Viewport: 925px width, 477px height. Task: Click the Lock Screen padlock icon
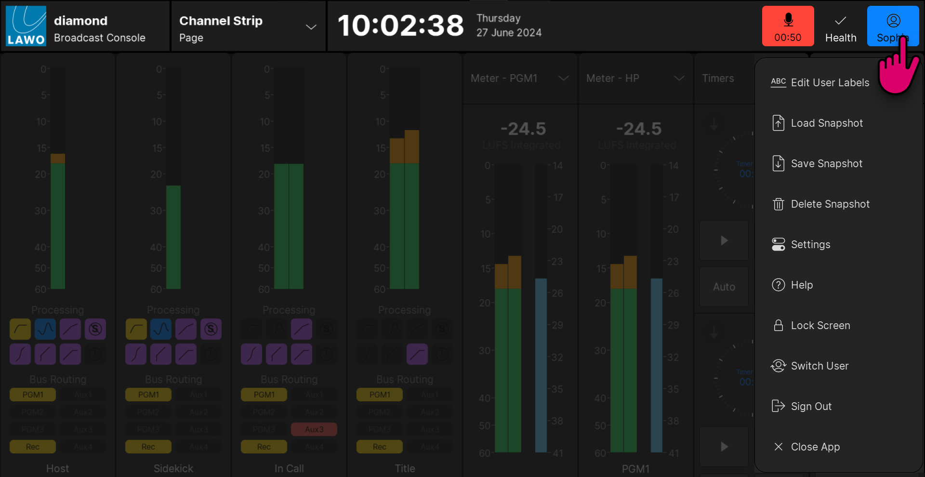[778, 326]
